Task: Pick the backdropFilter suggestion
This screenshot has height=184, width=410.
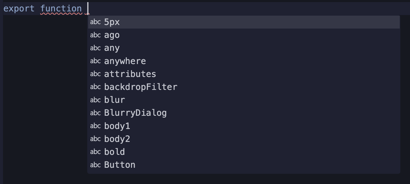Action: point(141,87)
